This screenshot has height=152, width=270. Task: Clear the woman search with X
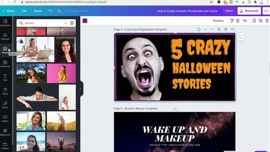coord(66,23)
